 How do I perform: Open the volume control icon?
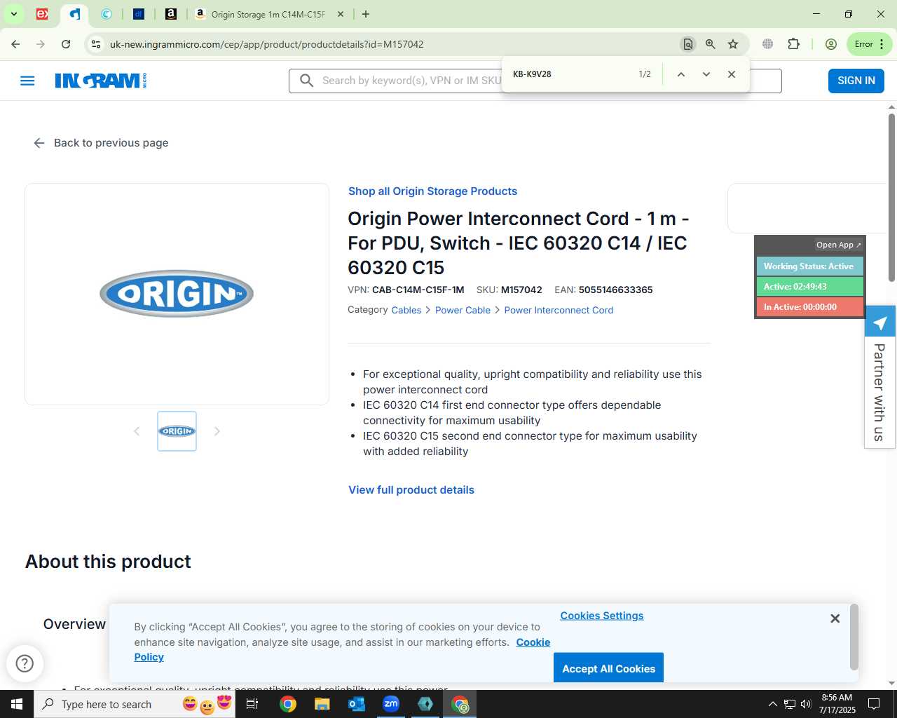[806, 704]
